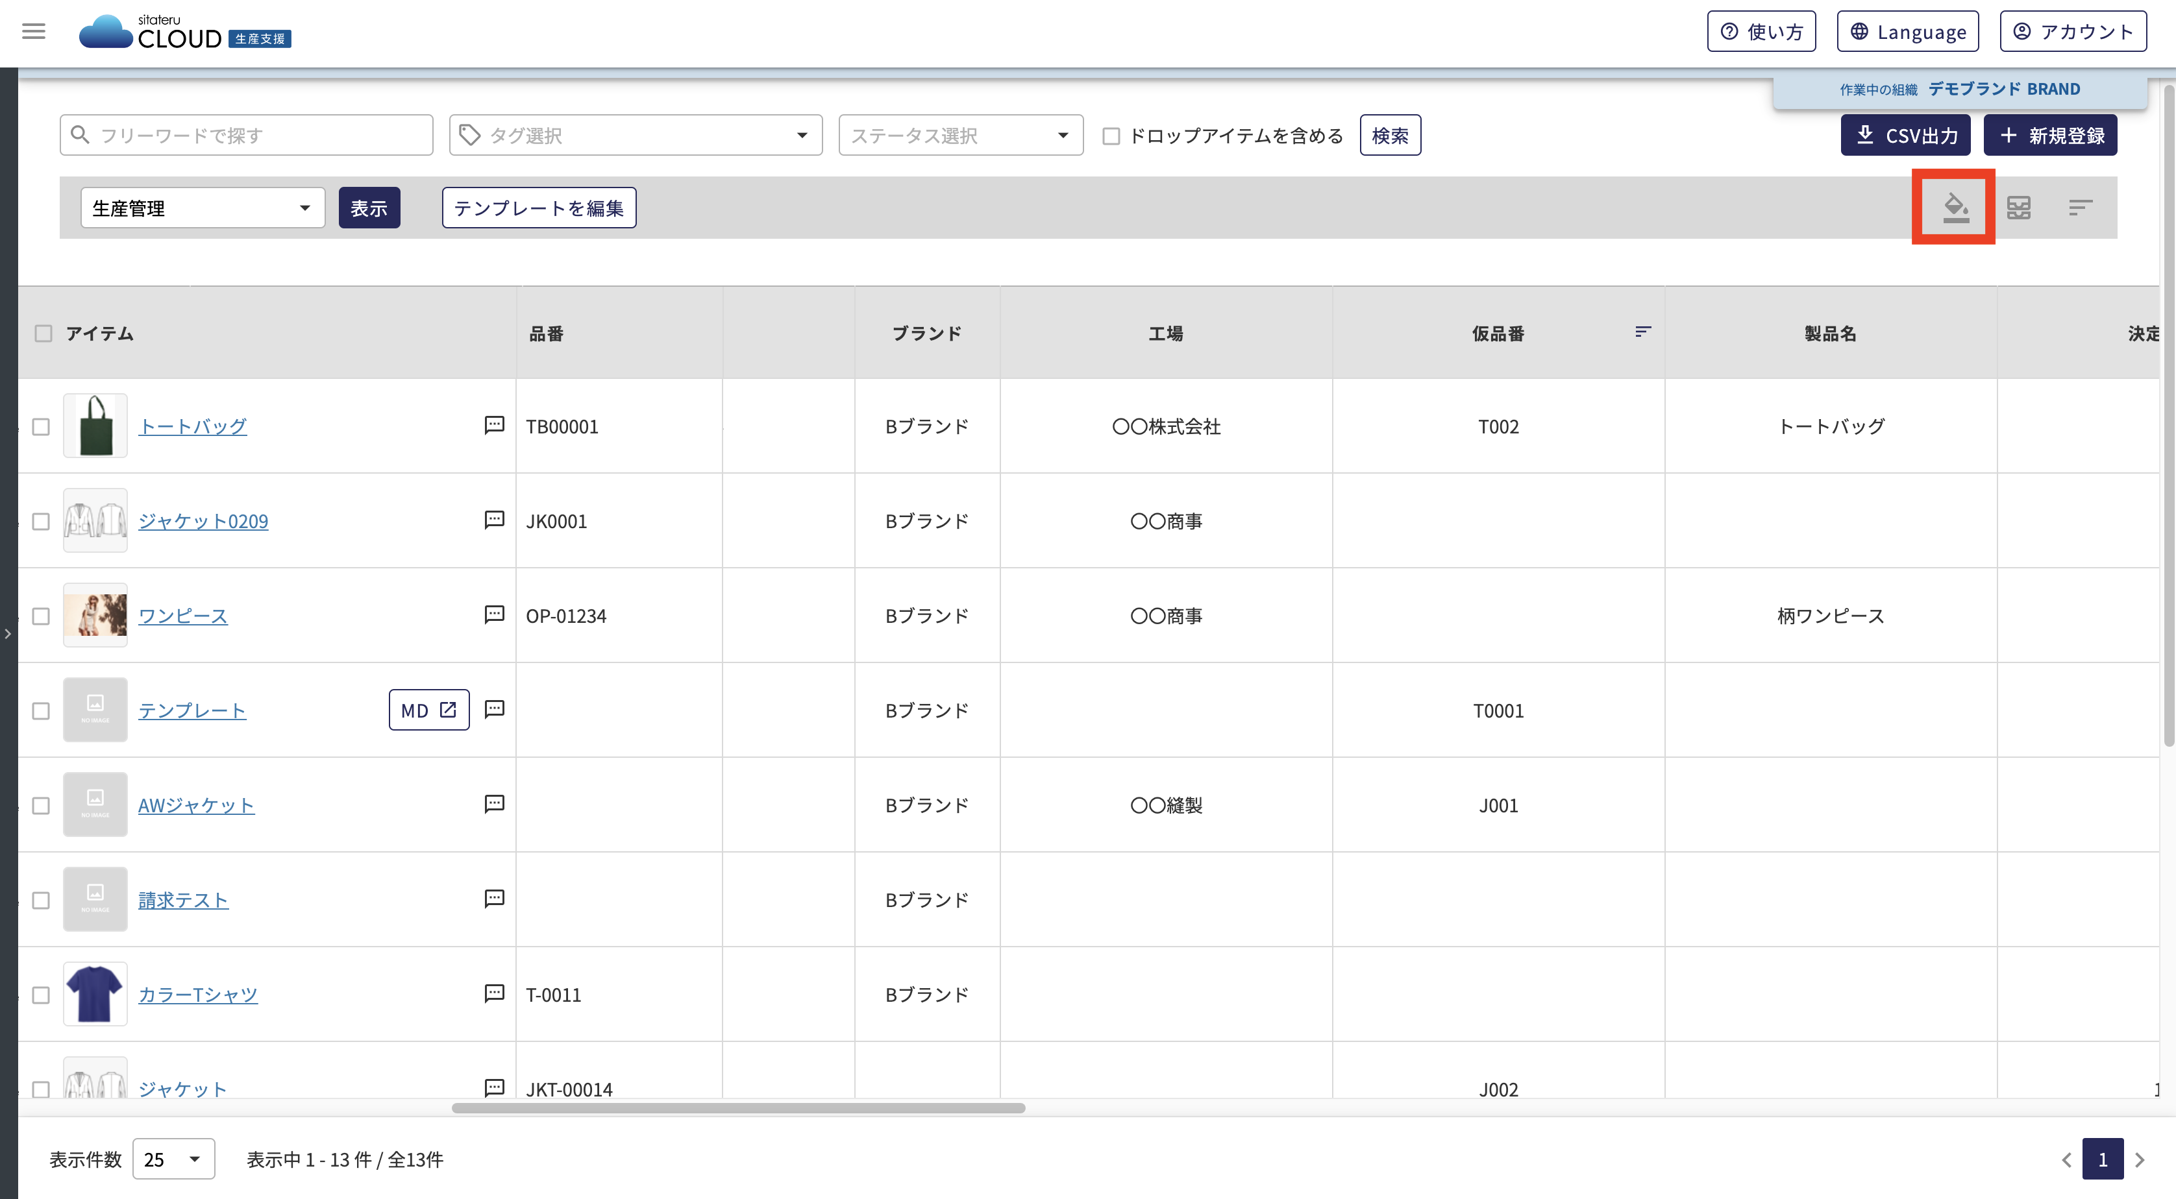Open the トートバッグ item link
Viewport: 2176px width, 1199px height.
pos(193,426)
